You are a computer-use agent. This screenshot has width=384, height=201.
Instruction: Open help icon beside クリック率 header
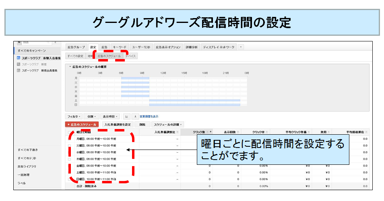click(x=266, y=132)
